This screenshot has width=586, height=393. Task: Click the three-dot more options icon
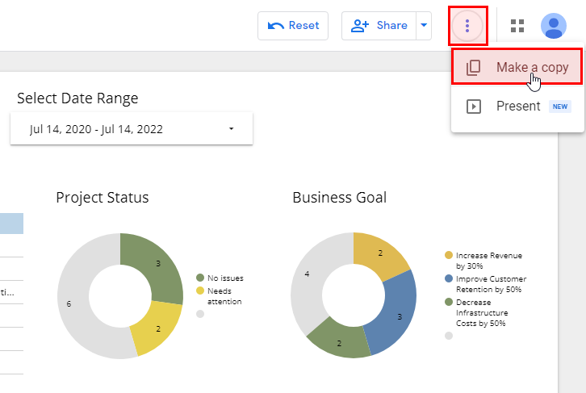tap(467, 26)
